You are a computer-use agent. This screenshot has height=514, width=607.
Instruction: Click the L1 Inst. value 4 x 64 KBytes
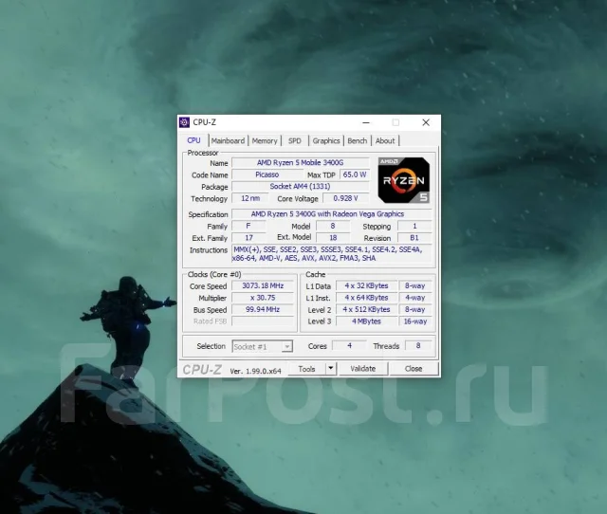(366, 298)
